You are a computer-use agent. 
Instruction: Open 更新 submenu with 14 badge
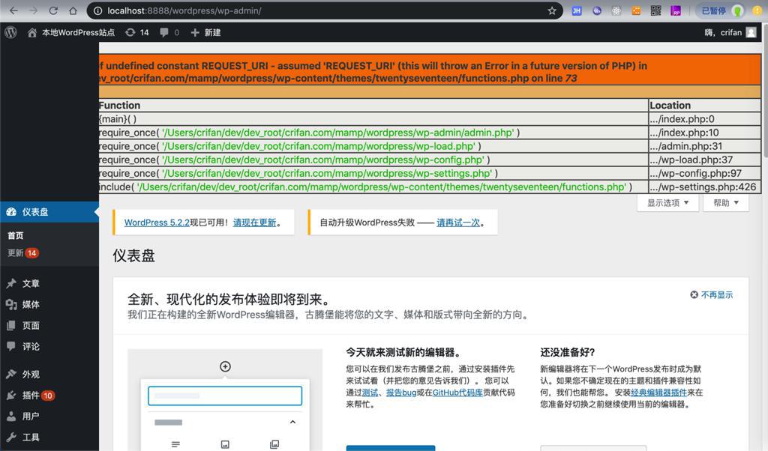click(23, 253)
